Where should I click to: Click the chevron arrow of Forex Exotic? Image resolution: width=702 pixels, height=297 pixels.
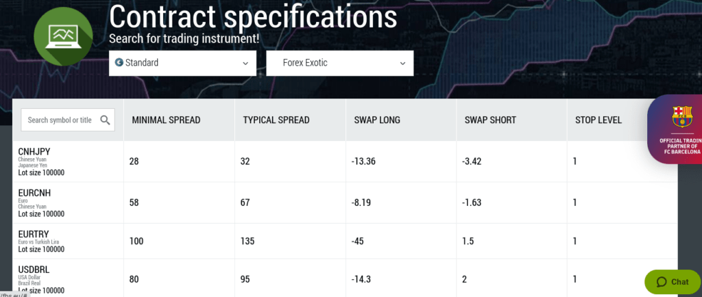[402, 64]
